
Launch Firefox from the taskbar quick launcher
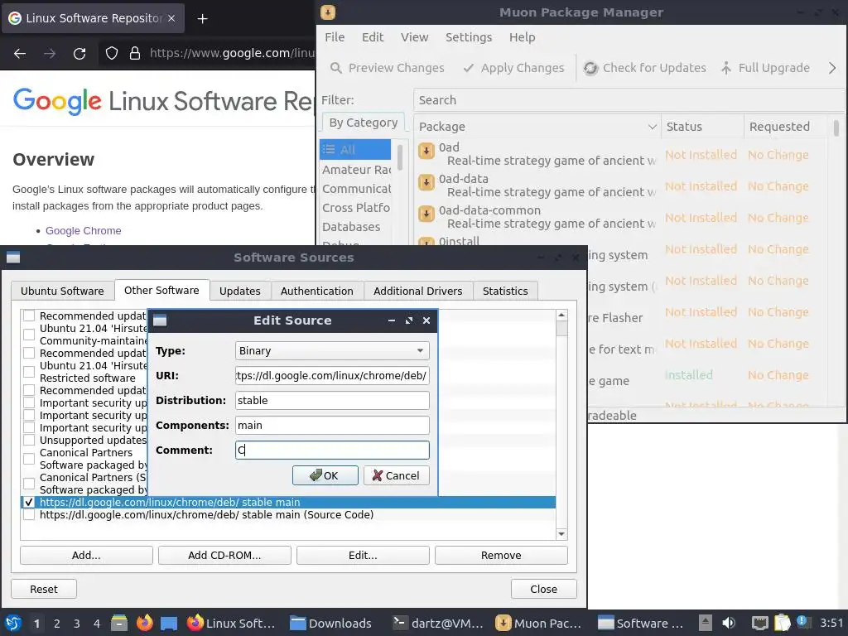(x=144, y=623)
